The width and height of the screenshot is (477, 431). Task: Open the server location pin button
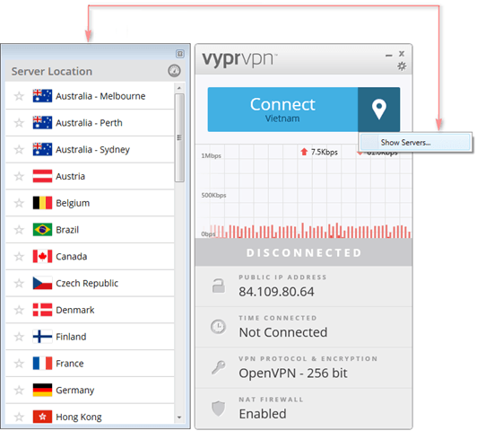pyautogui.click(x=378, y=110)
